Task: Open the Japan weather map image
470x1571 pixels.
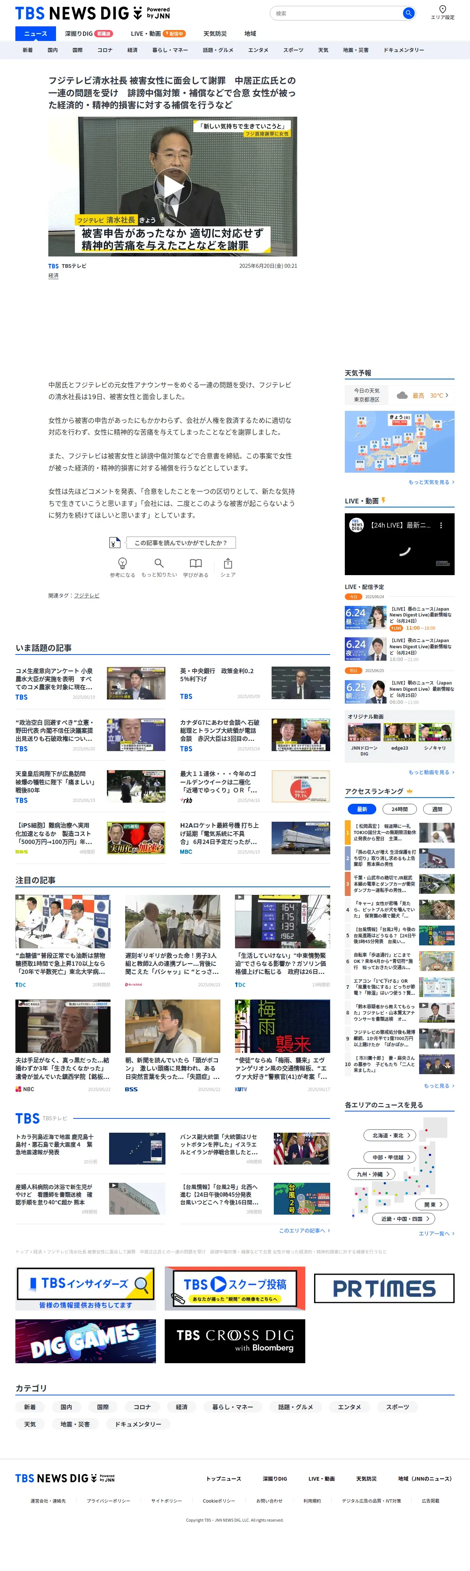Action: [399, 442]
